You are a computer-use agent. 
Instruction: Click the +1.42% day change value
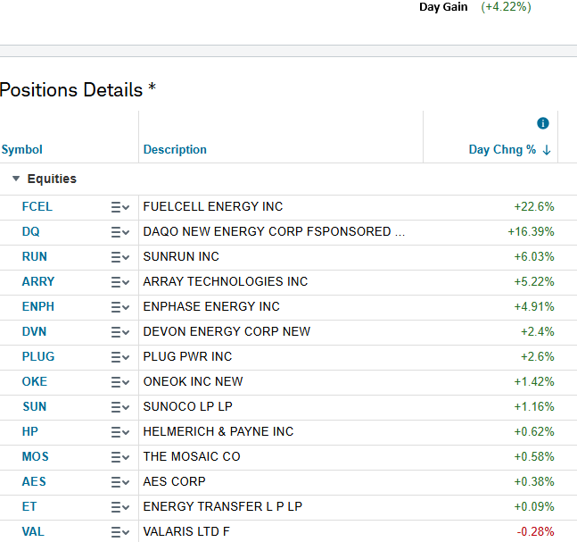click(534, 381)
